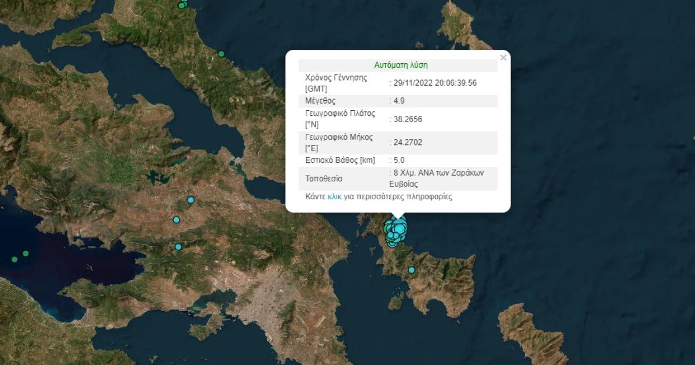Screen dimensions: 695x365
Task: Click the middle cyan marker of the mainland trio
Action: [177, 220]
